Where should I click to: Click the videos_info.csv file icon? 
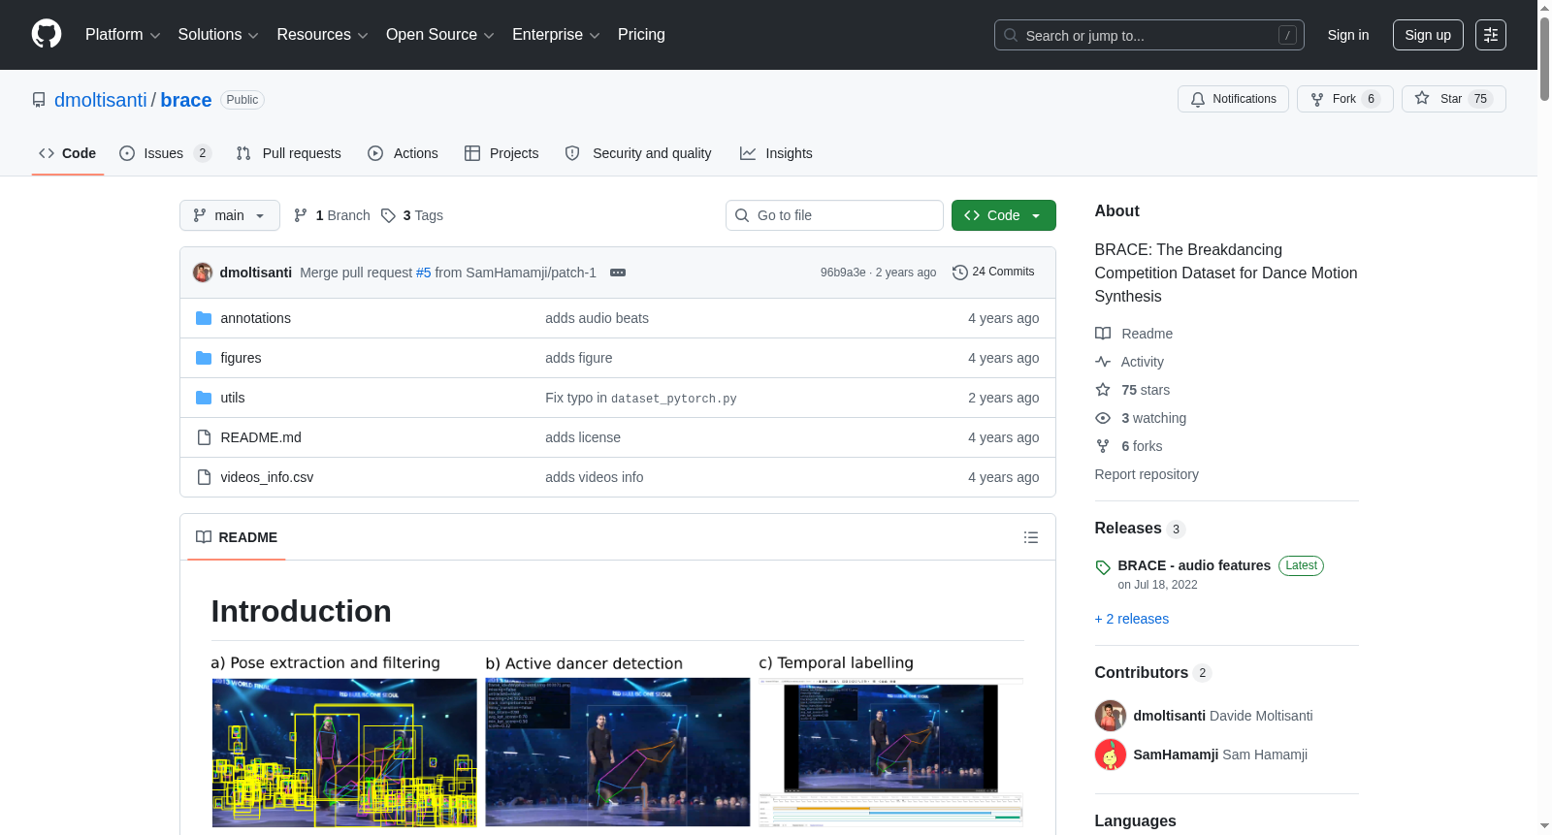tap(204, 477)
